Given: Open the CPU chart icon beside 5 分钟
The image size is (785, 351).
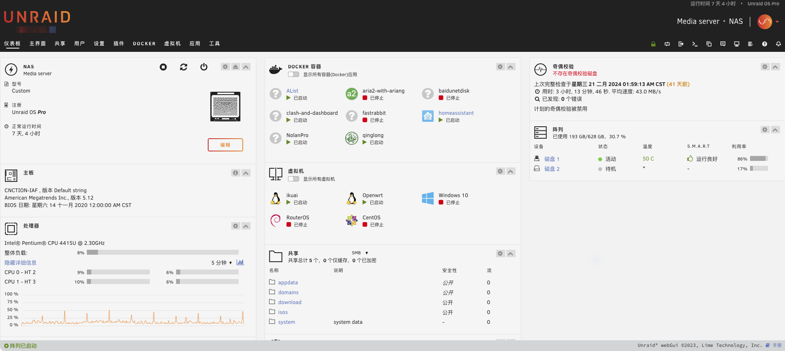Looking at the screenshot, I should (x=240, y=263).
